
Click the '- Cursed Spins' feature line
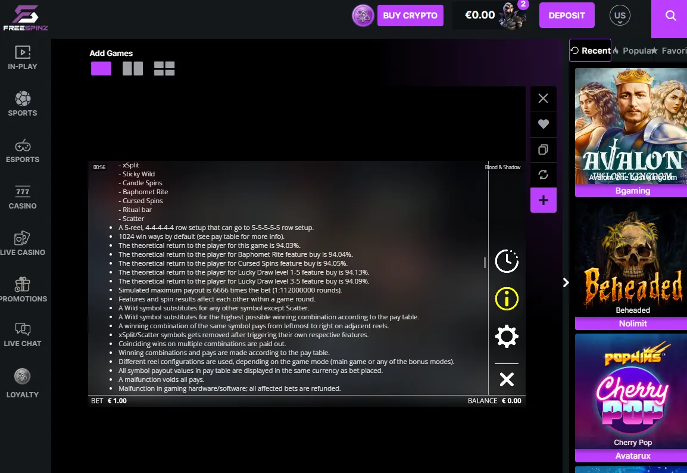[x=140, y=201]
